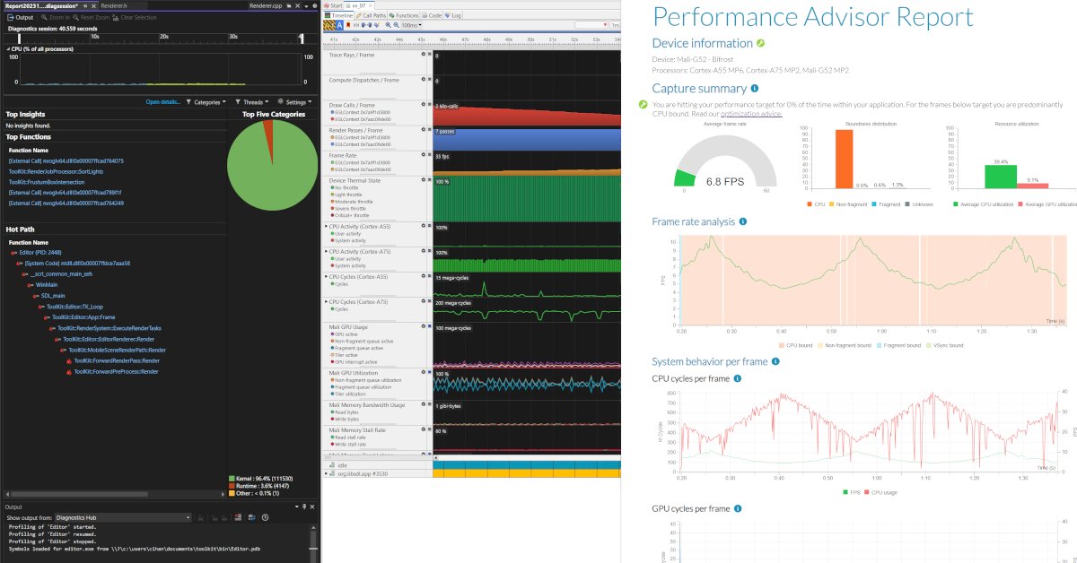Click Clear Selection in diagnostics toolbar
Screen dimensions: 1077x563
(x=135, y=17)
